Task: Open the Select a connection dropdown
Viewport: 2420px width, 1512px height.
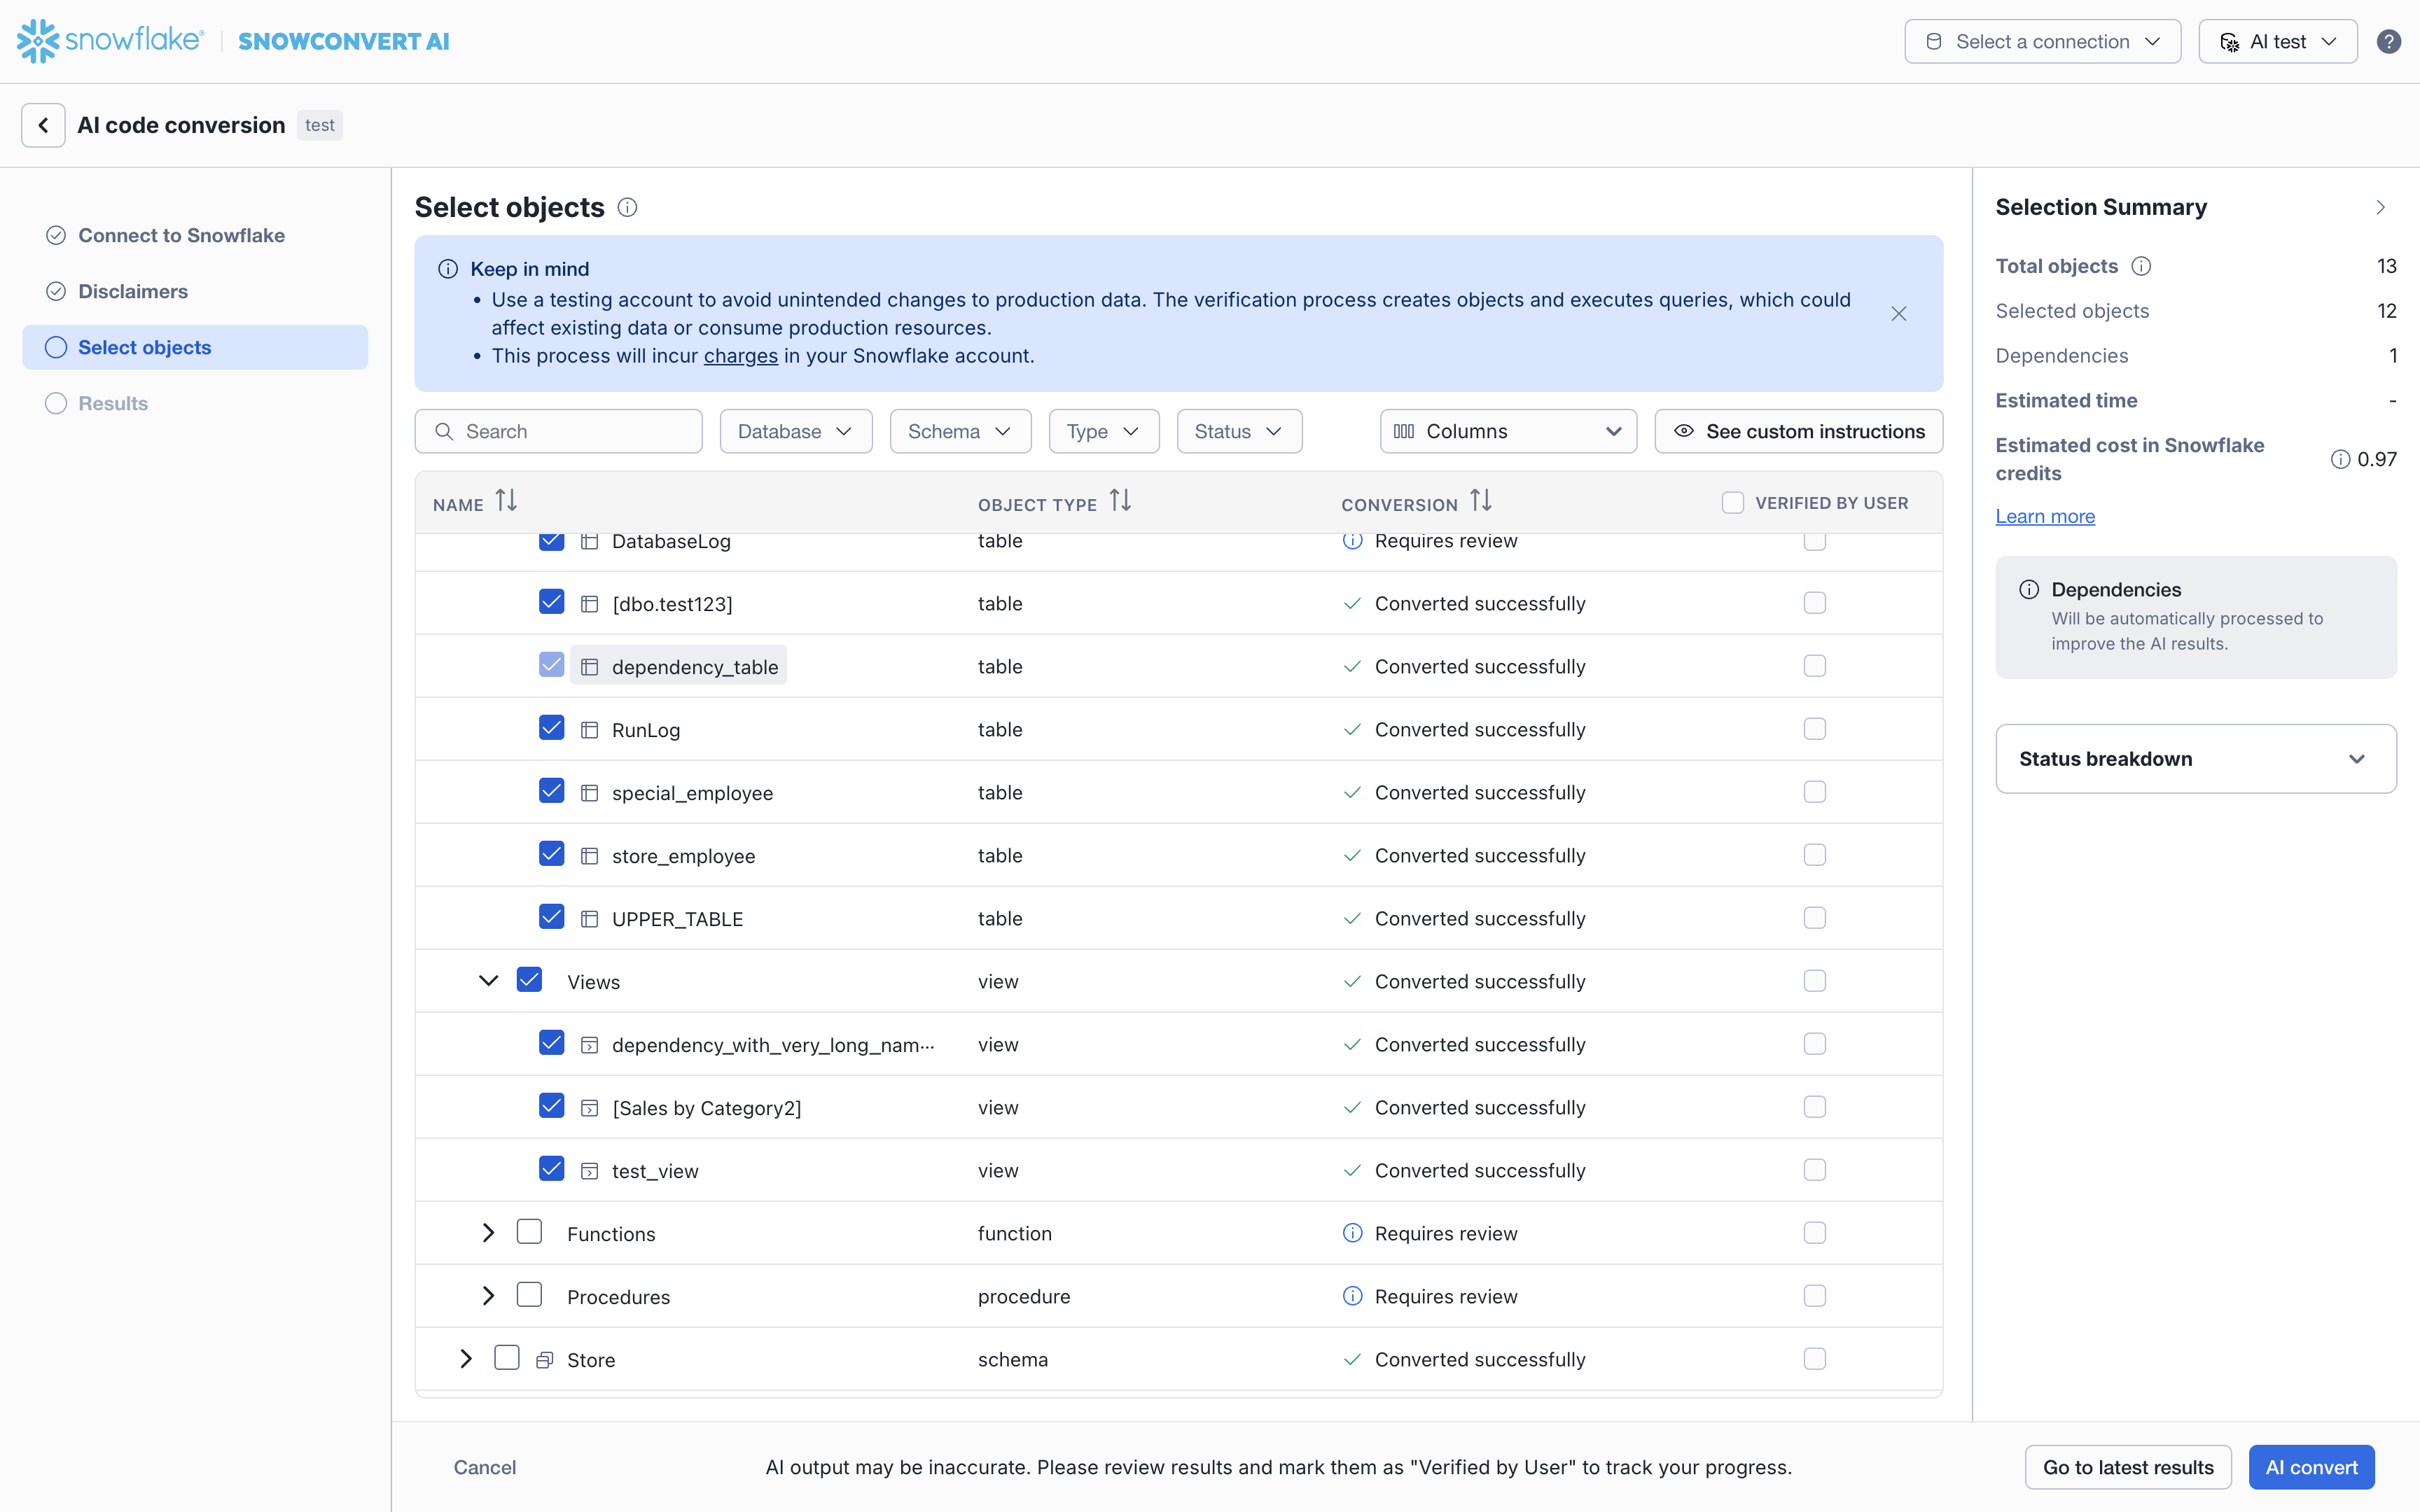Action: (2042, 41)
